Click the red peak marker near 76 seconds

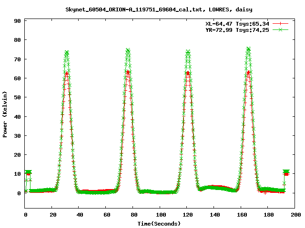coord(128,72)
